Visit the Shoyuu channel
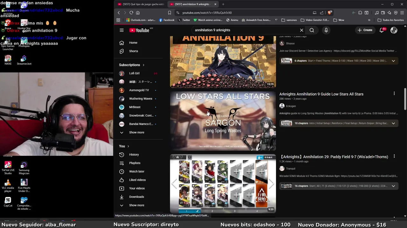Viewport: 407px width, 228px height. [290, 43]
